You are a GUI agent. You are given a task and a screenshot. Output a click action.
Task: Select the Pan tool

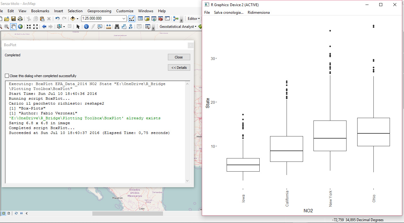(13, 26)
